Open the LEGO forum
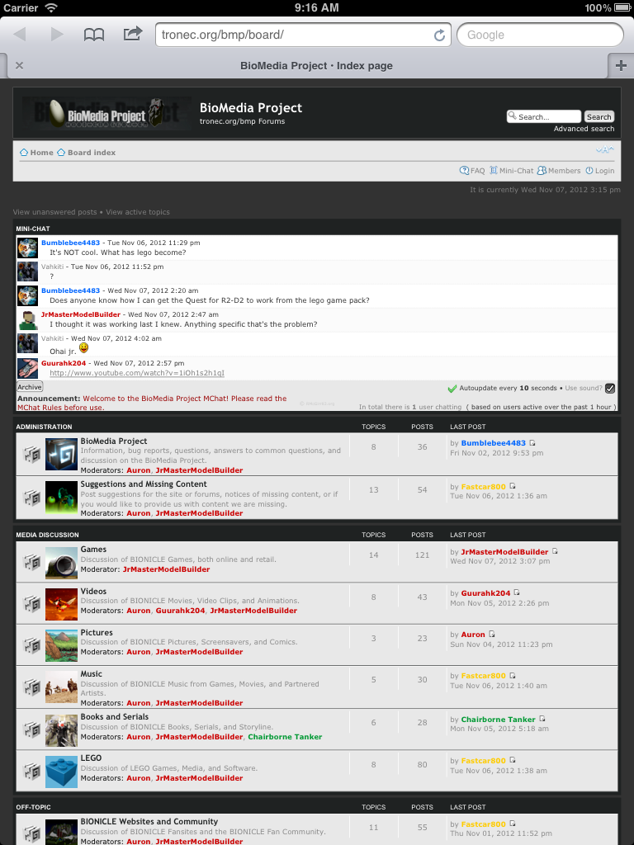 (91, 758)
